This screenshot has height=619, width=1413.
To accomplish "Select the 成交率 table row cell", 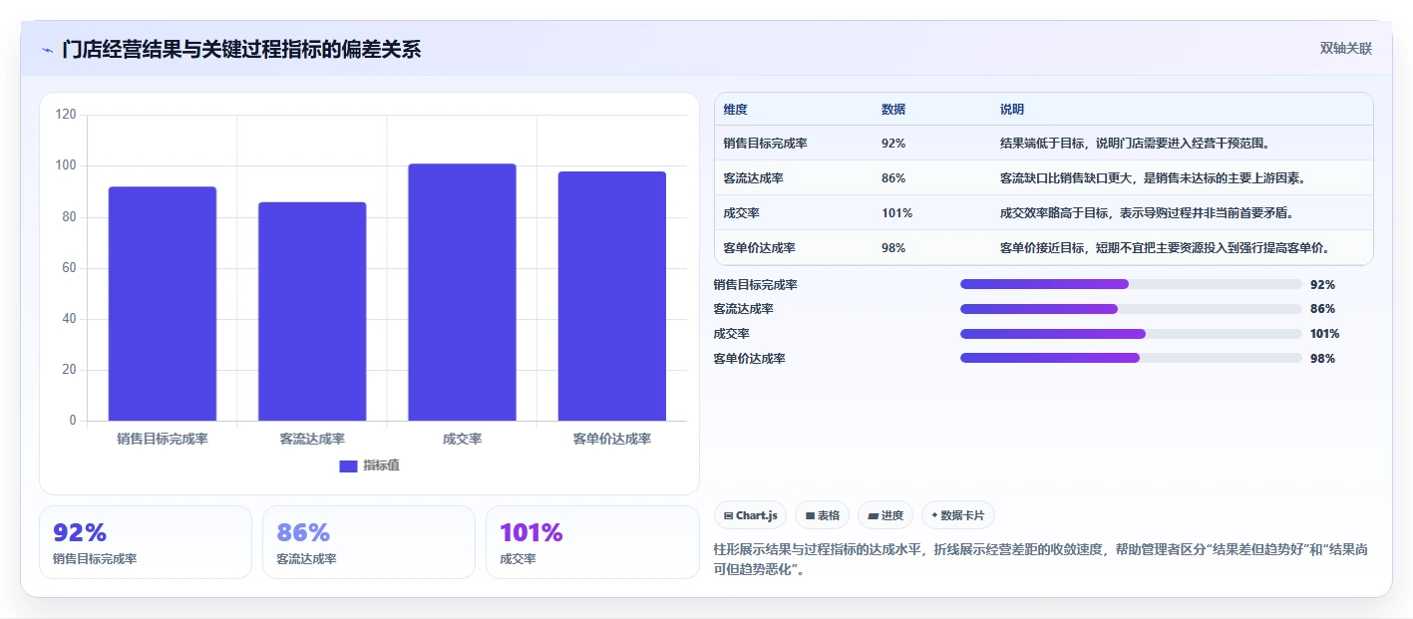I will click(742, 212).
